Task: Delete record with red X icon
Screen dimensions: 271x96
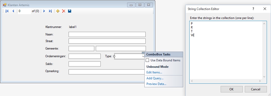Action: click(x=64, y=11)
